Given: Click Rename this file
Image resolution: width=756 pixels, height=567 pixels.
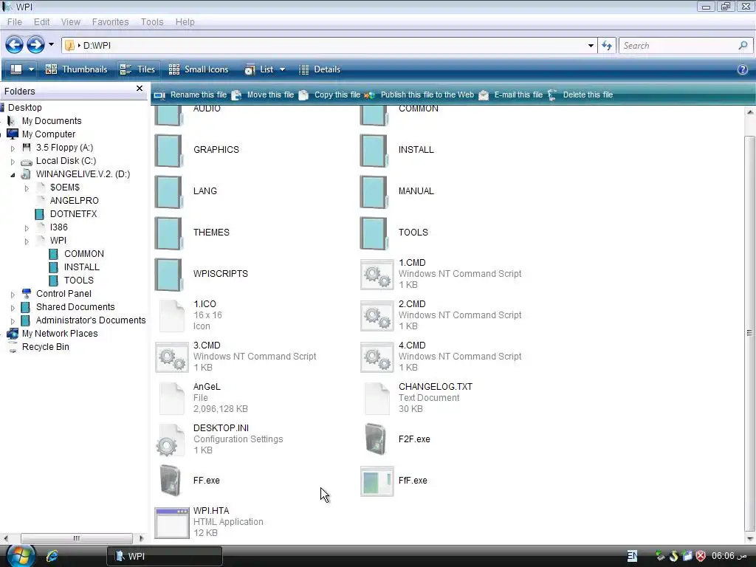Looking at the screenshot, I should point(190,95).
